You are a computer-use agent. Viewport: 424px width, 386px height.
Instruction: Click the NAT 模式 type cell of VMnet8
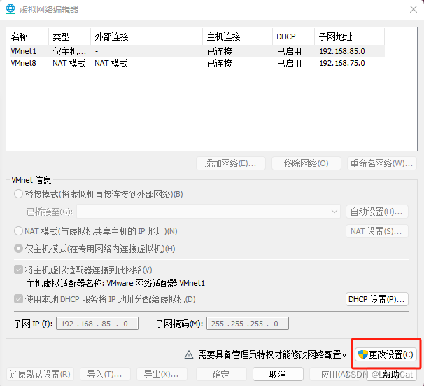click(x=69, y=63)
